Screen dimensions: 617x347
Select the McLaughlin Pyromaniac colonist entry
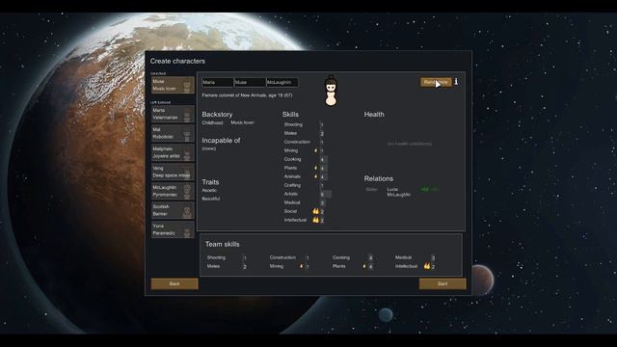[174, 191]
